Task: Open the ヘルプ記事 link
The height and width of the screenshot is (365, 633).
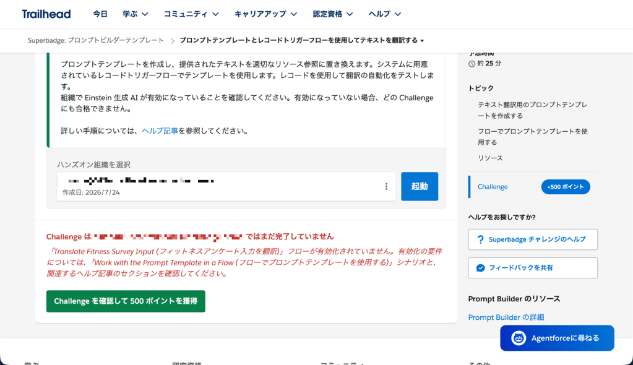Action: click(x=160, y=131)
